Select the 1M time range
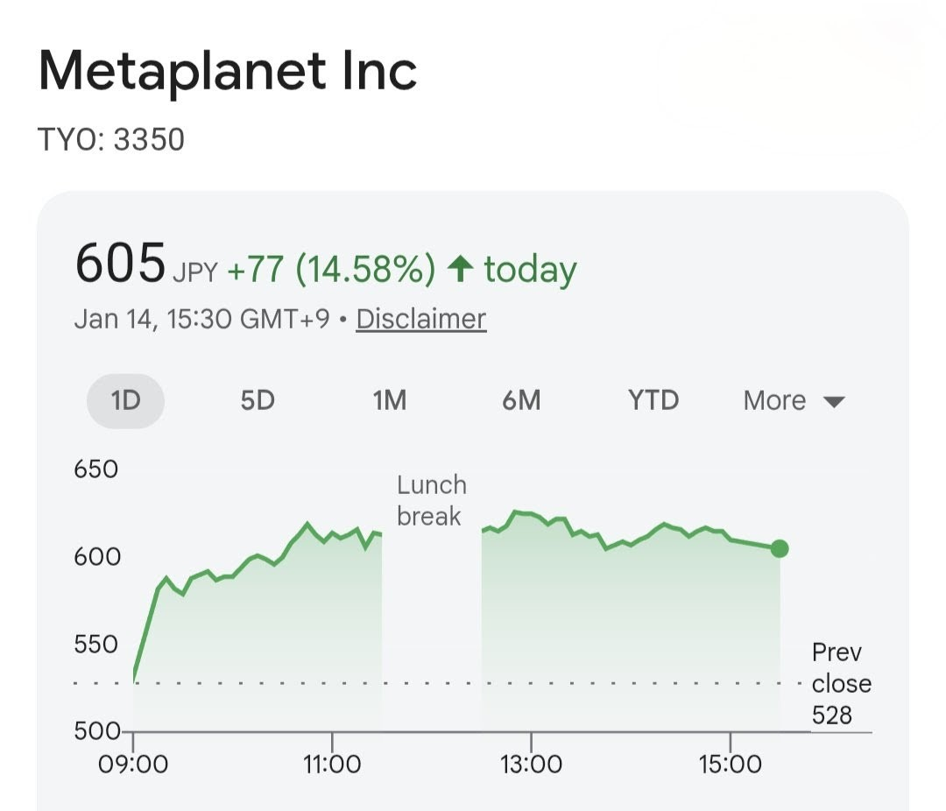This screenshot has width=946, height=811. click(x=389, y=400)
